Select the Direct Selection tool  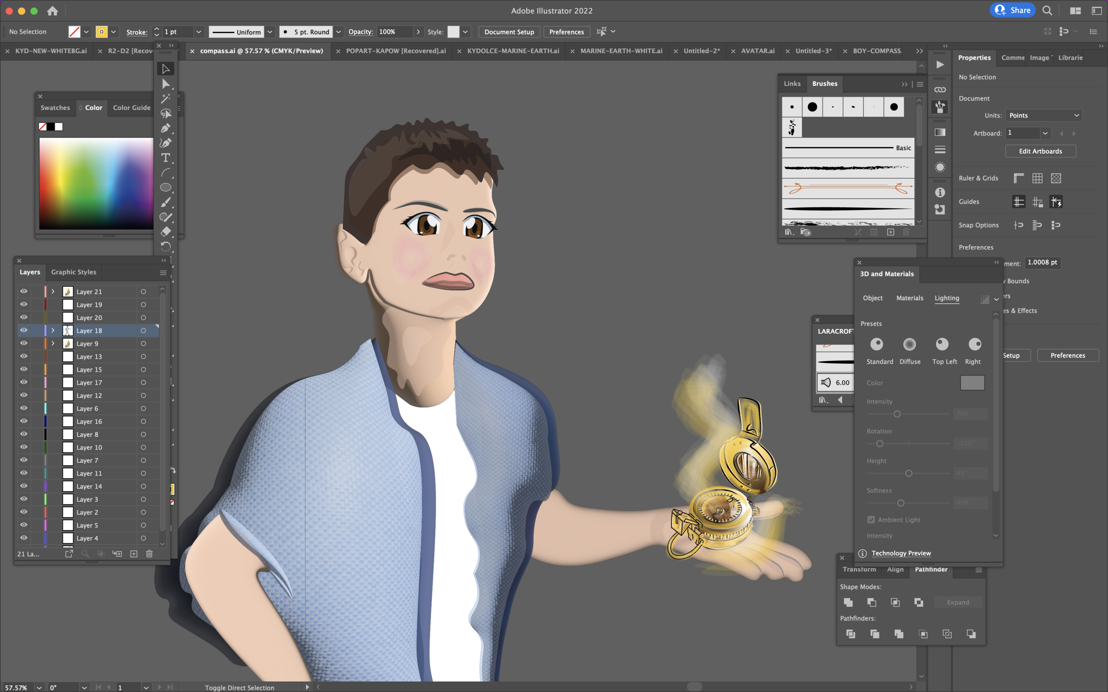coord(165,84)
